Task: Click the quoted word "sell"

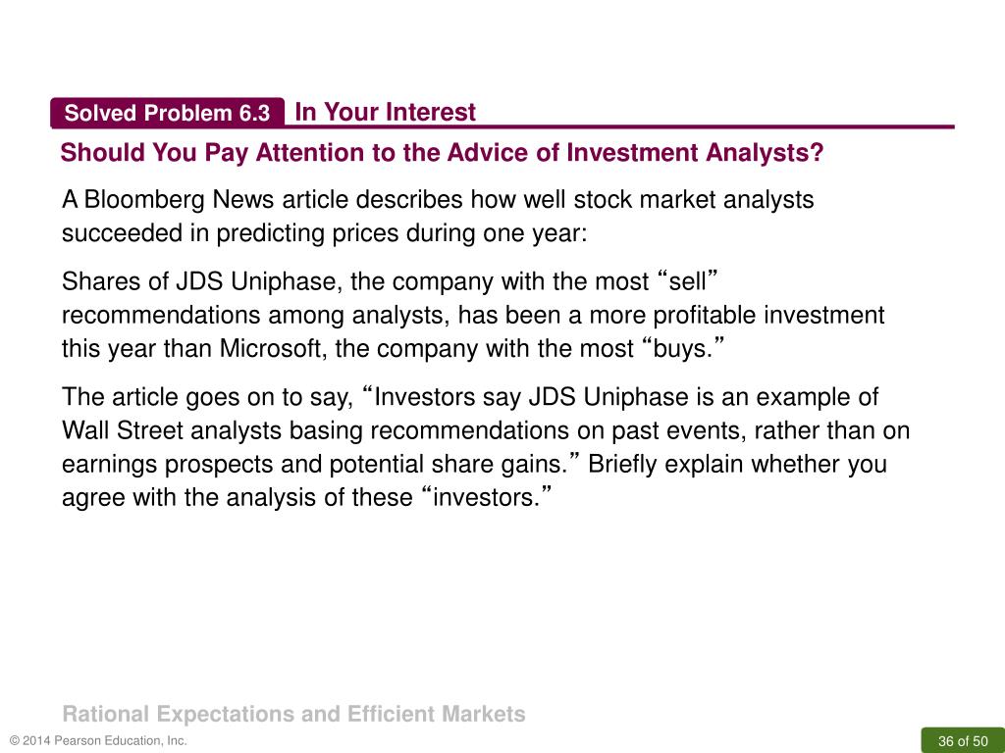Action: (x=686, y=281)
